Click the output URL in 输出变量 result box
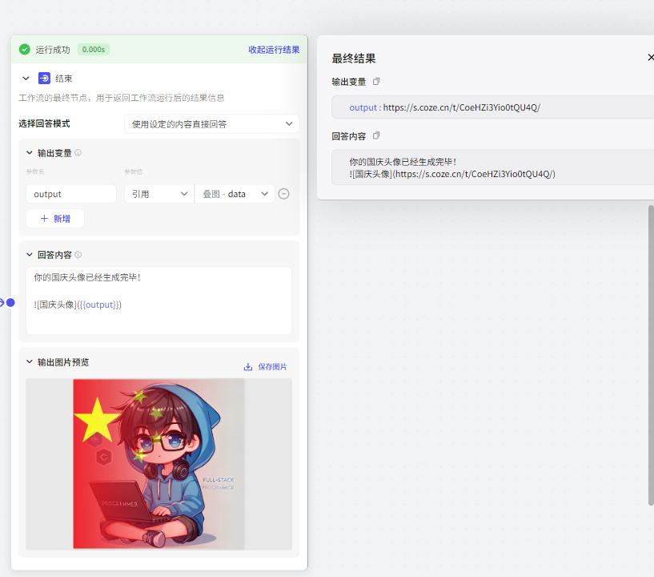Screen dimensions: 654x577 462,107
